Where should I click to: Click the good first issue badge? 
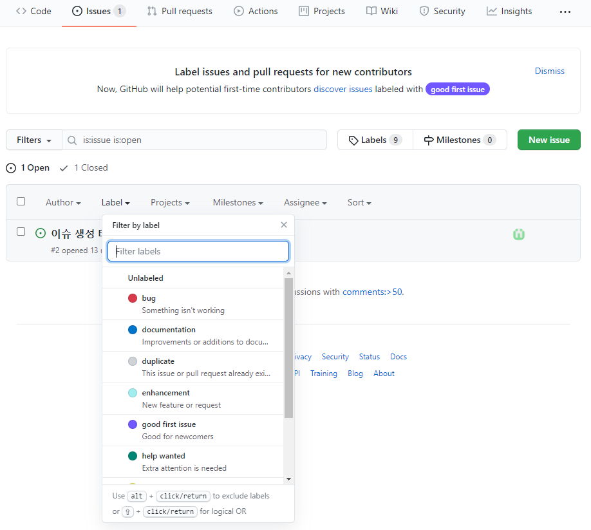coord(458,90)
